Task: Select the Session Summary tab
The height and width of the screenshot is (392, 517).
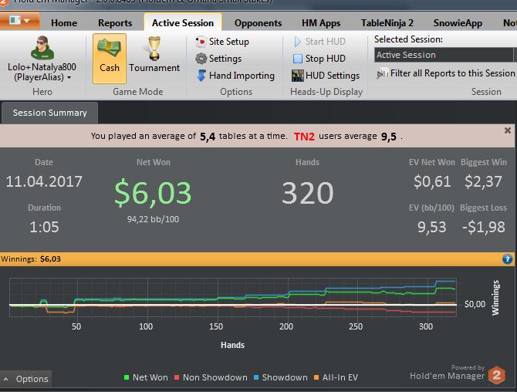Action: tap(49, 113)
